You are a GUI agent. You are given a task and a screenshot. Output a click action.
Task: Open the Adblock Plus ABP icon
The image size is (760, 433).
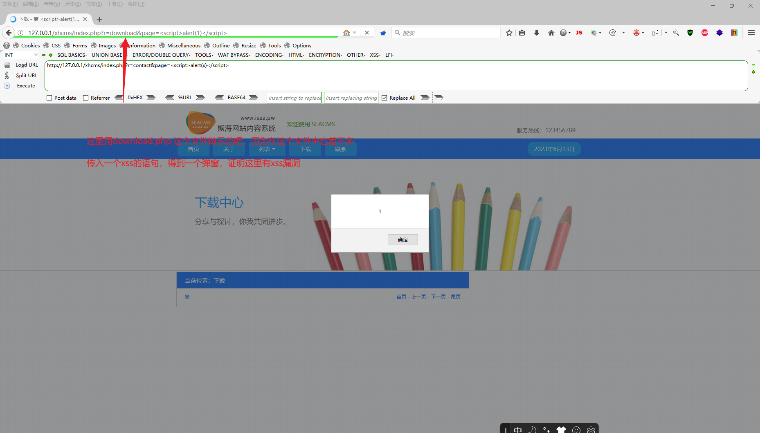pyautogui.click(x=705, y=33)
